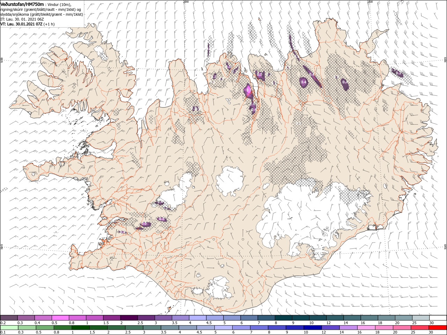
Task: Pick the bright pink 0.5 swatch in upper legend
Action: click(x=60, y=318)
